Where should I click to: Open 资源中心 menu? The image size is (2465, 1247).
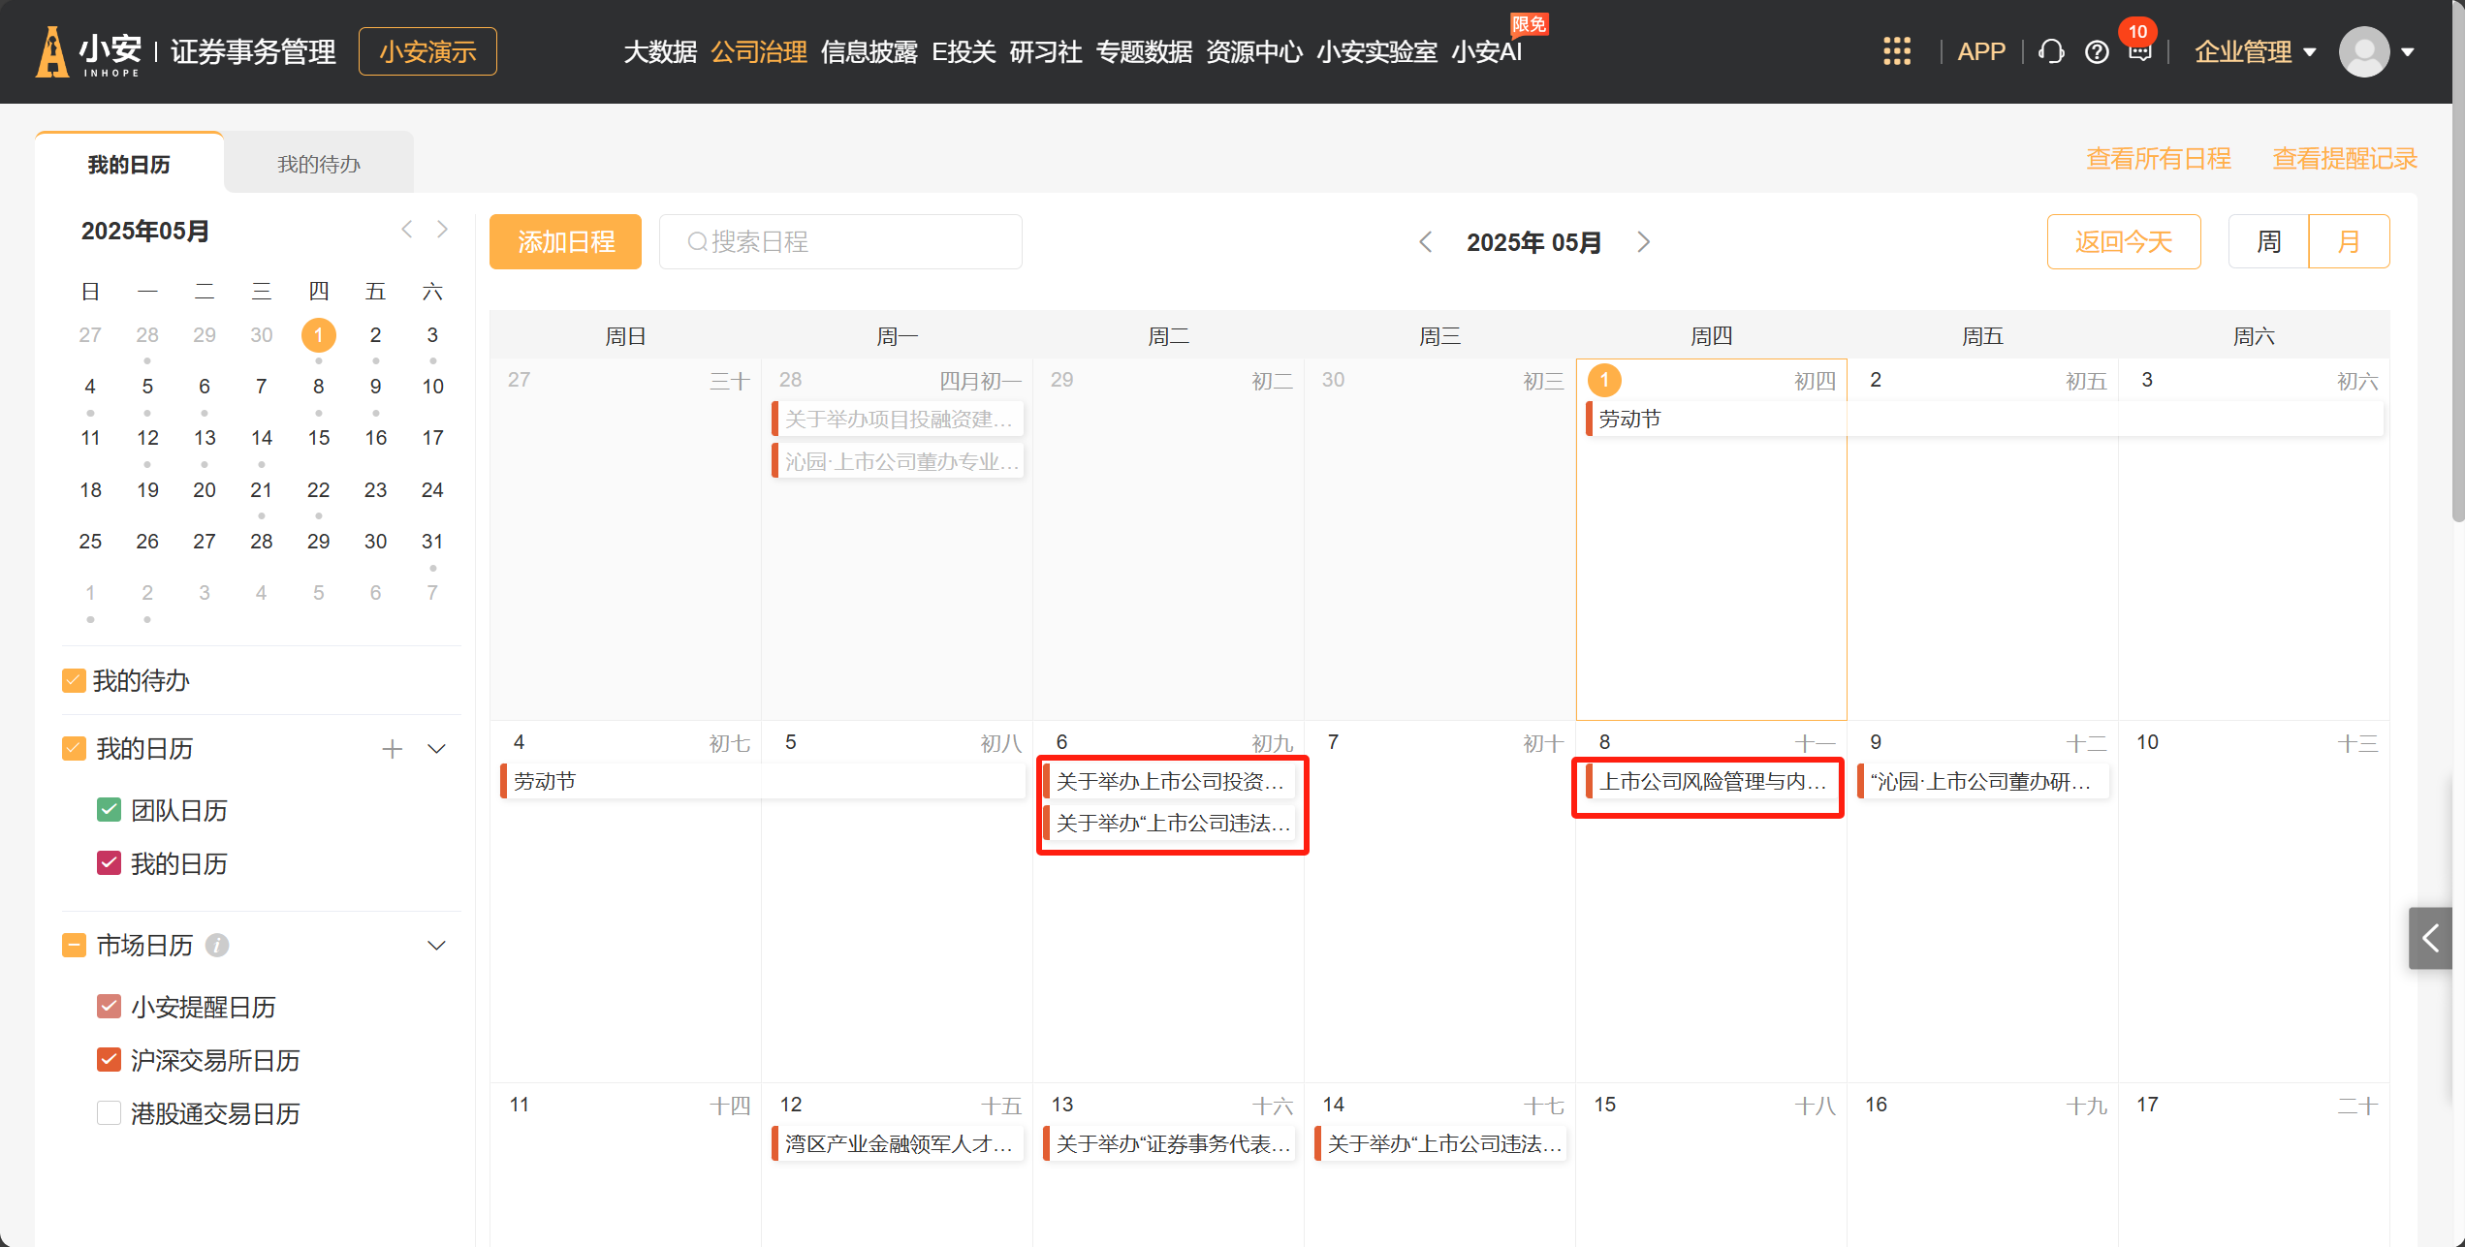(x=1254, y=51)
